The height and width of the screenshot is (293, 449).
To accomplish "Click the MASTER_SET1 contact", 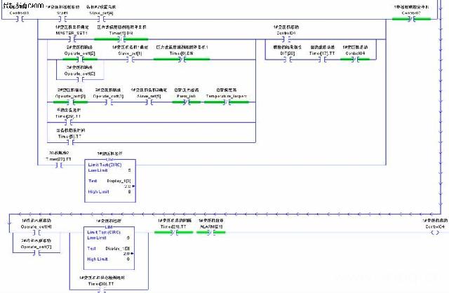I will (x=72, y=39).
